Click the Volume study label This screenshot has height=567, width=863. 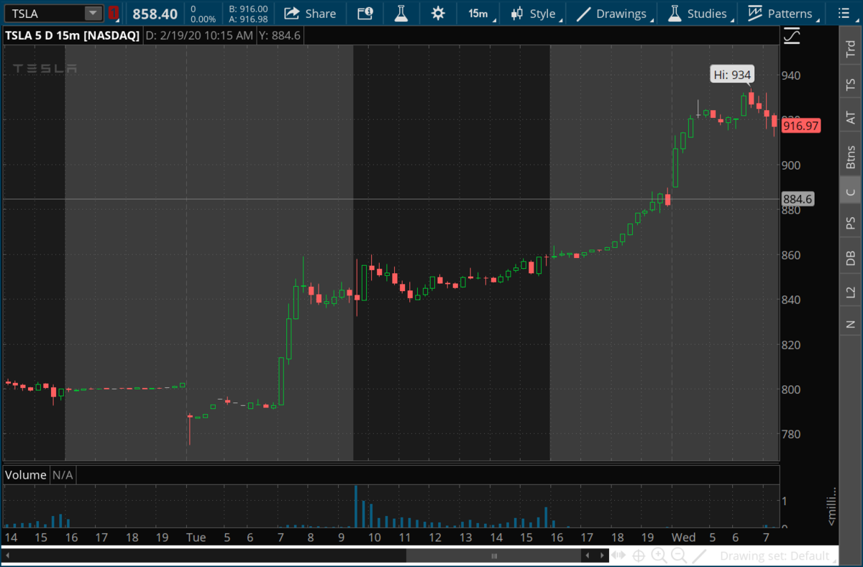coord(26,474)
